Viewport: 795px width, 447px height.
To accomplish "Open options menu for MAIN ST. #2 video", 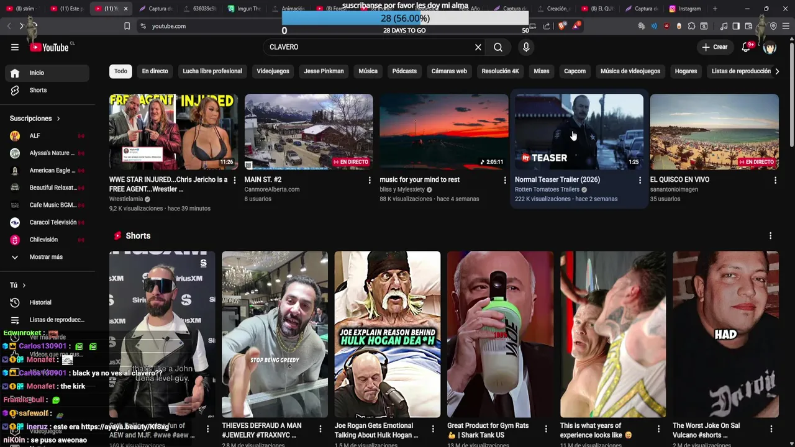I will [x=370, y=180].
